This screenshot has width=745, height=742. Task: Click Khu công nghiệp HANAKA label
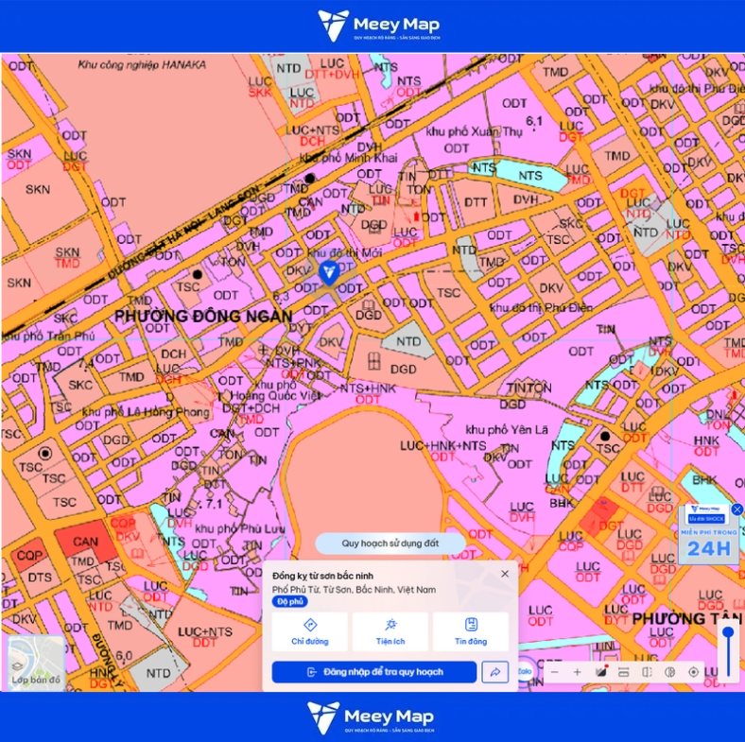click(x=142, y=64)
